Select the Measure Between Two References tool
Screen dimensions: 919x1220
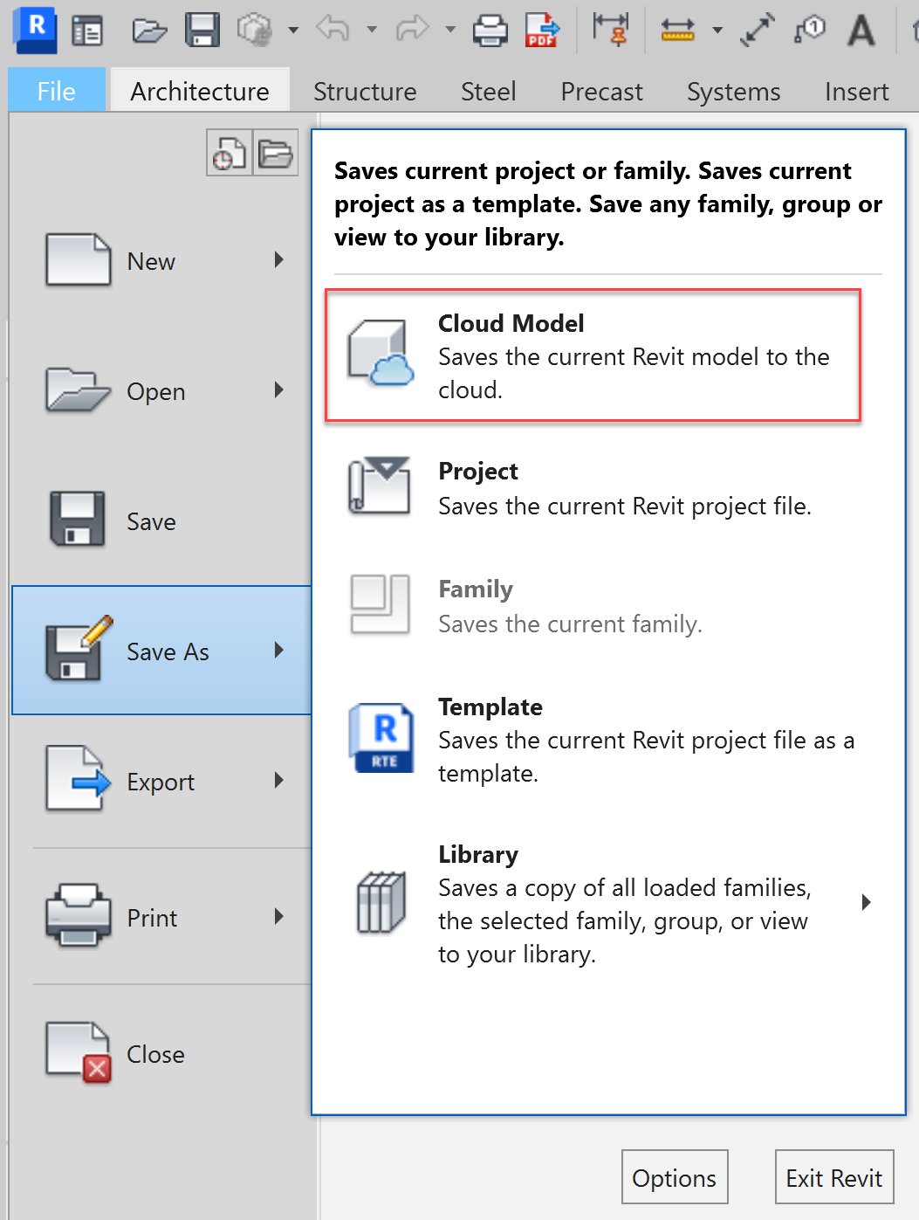tap(677, 31)
